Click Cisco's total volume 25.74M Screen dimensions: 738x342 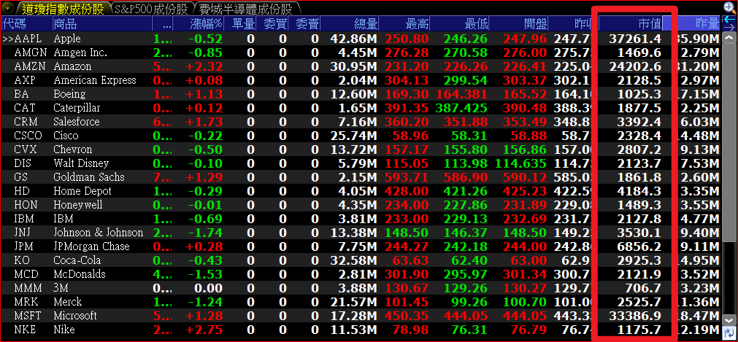[x=354, y=136]
